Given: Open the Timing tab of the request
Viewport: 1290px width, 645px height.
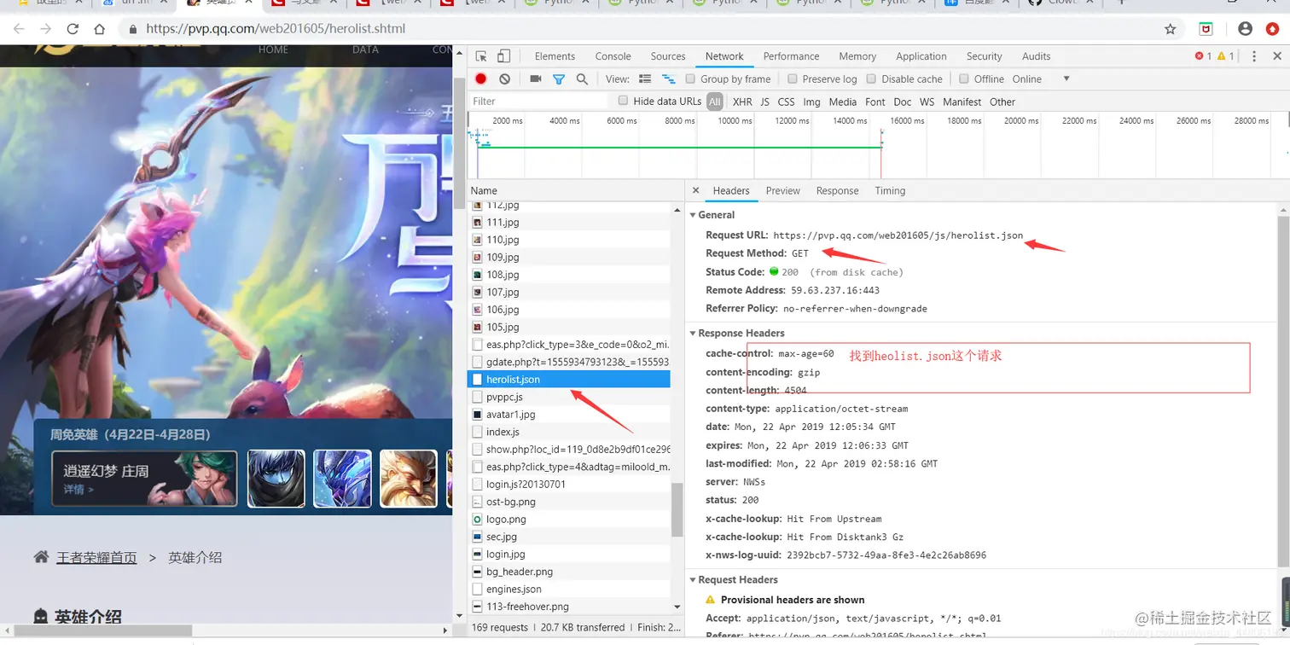Looking at the screenshot, I should (x=890, y=190).
